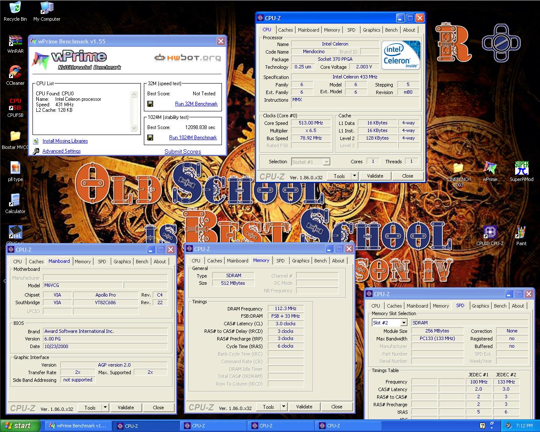
Task: Launch wPrime desktop shortcut
Action: (x=490, y=172)
